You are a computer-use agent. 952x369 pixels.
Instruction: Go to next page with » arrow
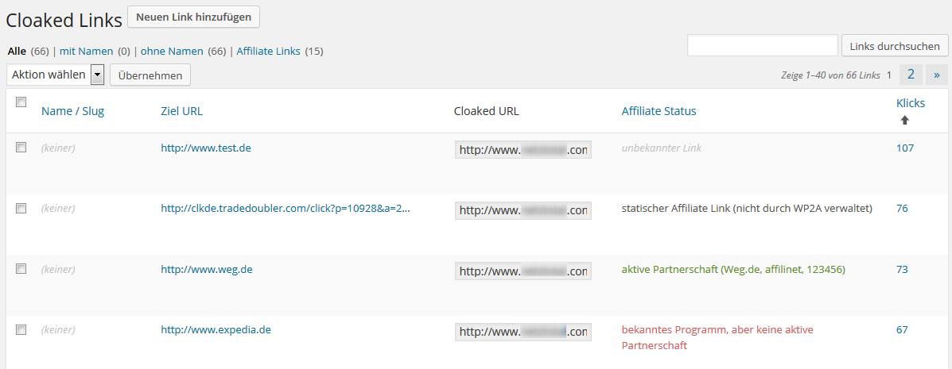937,75
